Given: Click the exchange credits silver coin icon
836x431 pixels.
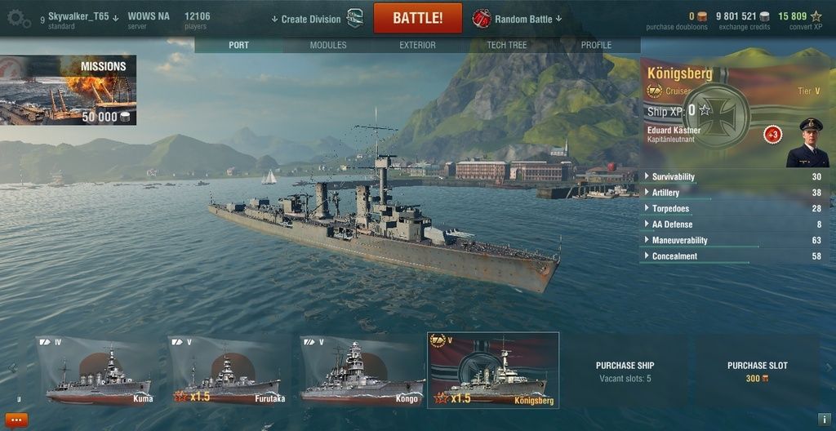Looking at the screenshot, I should click(764, 16).
